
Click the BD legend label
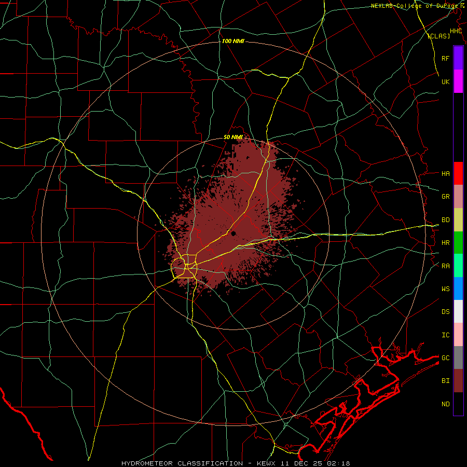click(445, 220)
